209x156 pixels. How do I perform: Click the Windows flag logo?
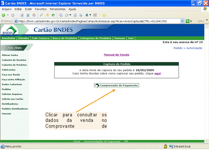point(205,9)
